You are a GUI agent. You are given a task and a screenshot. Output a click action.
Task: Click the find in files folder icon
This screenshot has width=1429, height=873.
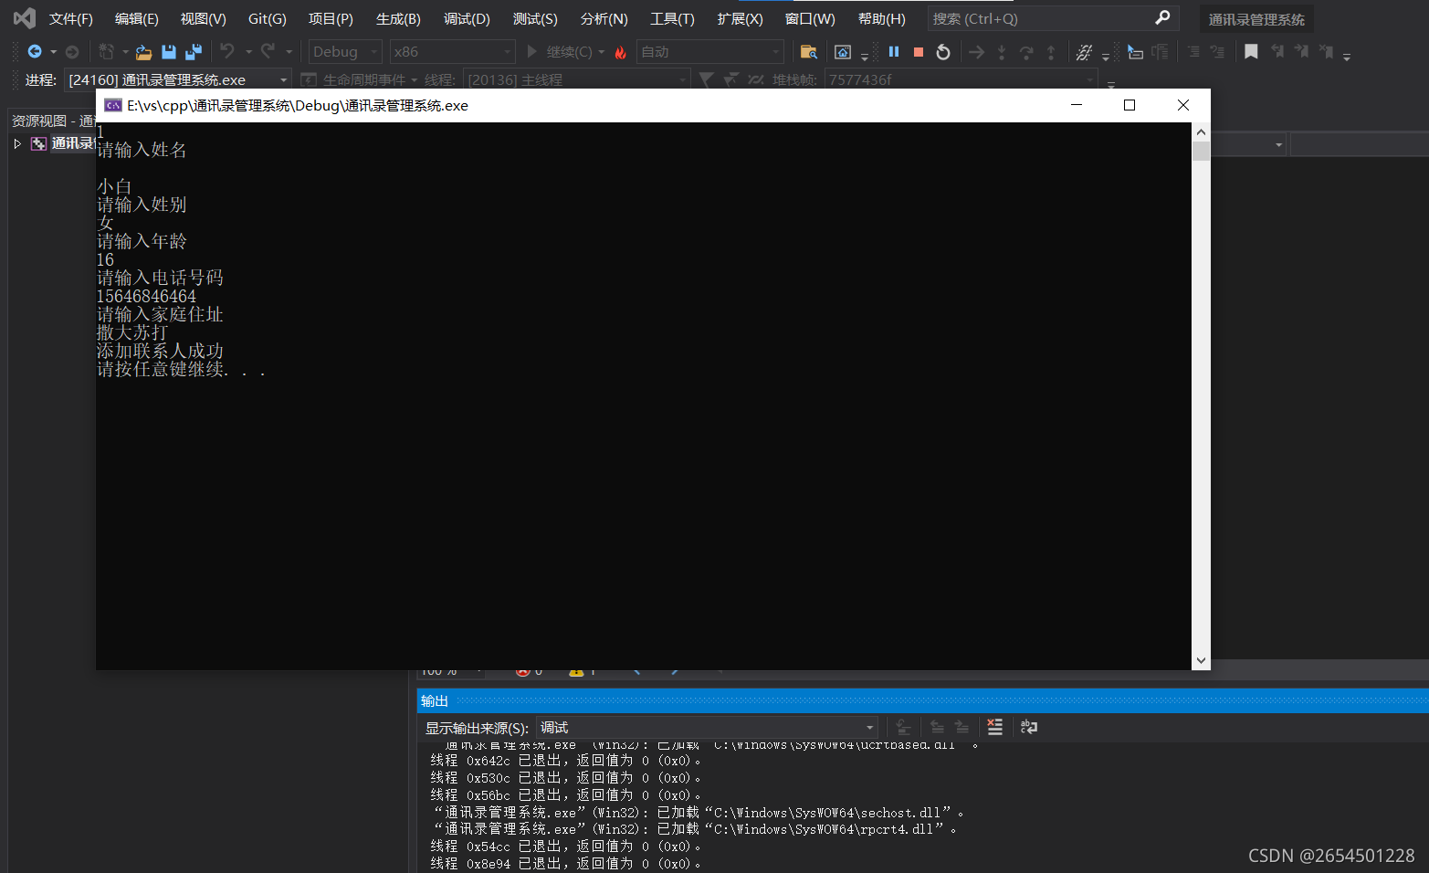pyautogui.click(x=808, y=52)
